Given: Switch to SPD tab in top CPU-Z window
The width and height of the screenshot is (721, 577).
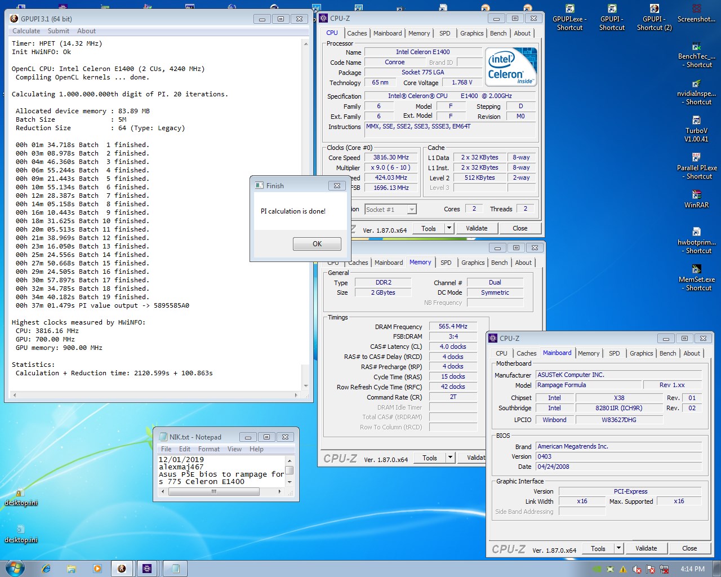Looking at the screenshot, I should tap(445, 33).
